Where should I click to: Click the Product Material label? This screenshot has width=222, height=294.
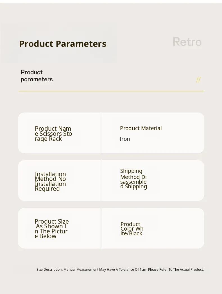pyautogui.click(x=141, y=128)
